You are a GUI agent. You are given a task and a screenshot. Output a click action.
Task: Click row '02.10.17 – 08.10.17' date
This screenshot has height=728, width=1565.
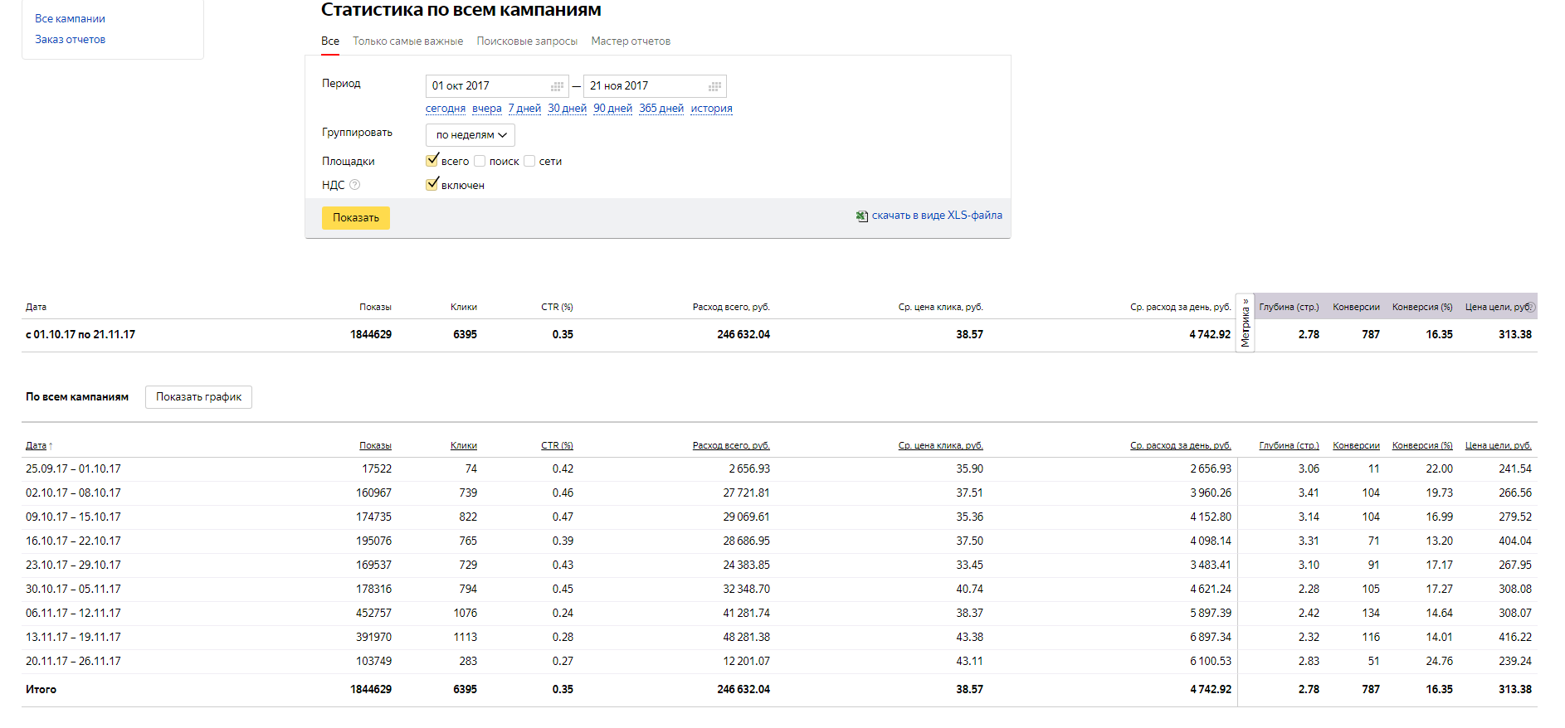[73, 493]
